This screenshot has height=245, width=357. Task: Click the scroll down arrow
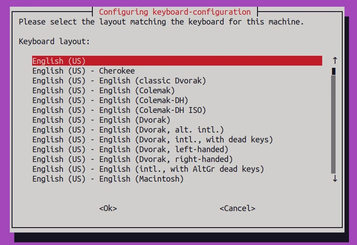[x=335, y=179]
